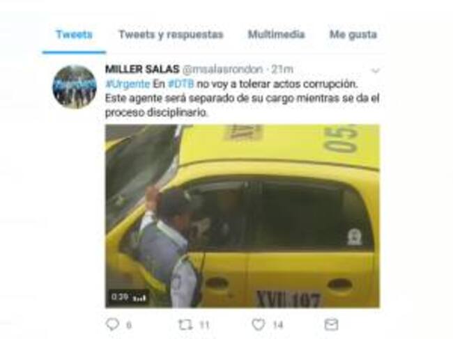Viewport: 453px width, 339px height.
Task: Select the Tweets tab
Action: point(75,34)
